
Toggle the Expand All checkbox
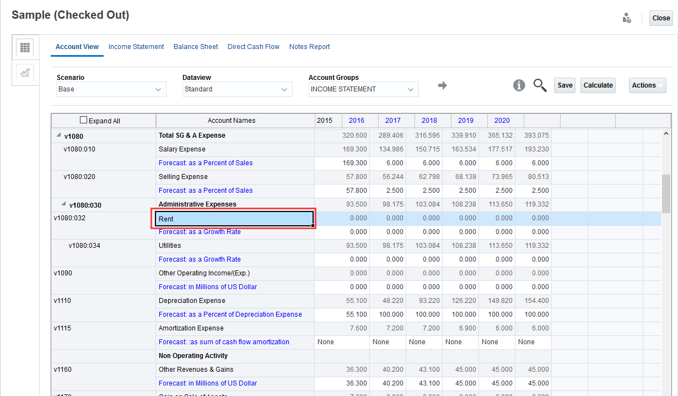coord(84,120)
